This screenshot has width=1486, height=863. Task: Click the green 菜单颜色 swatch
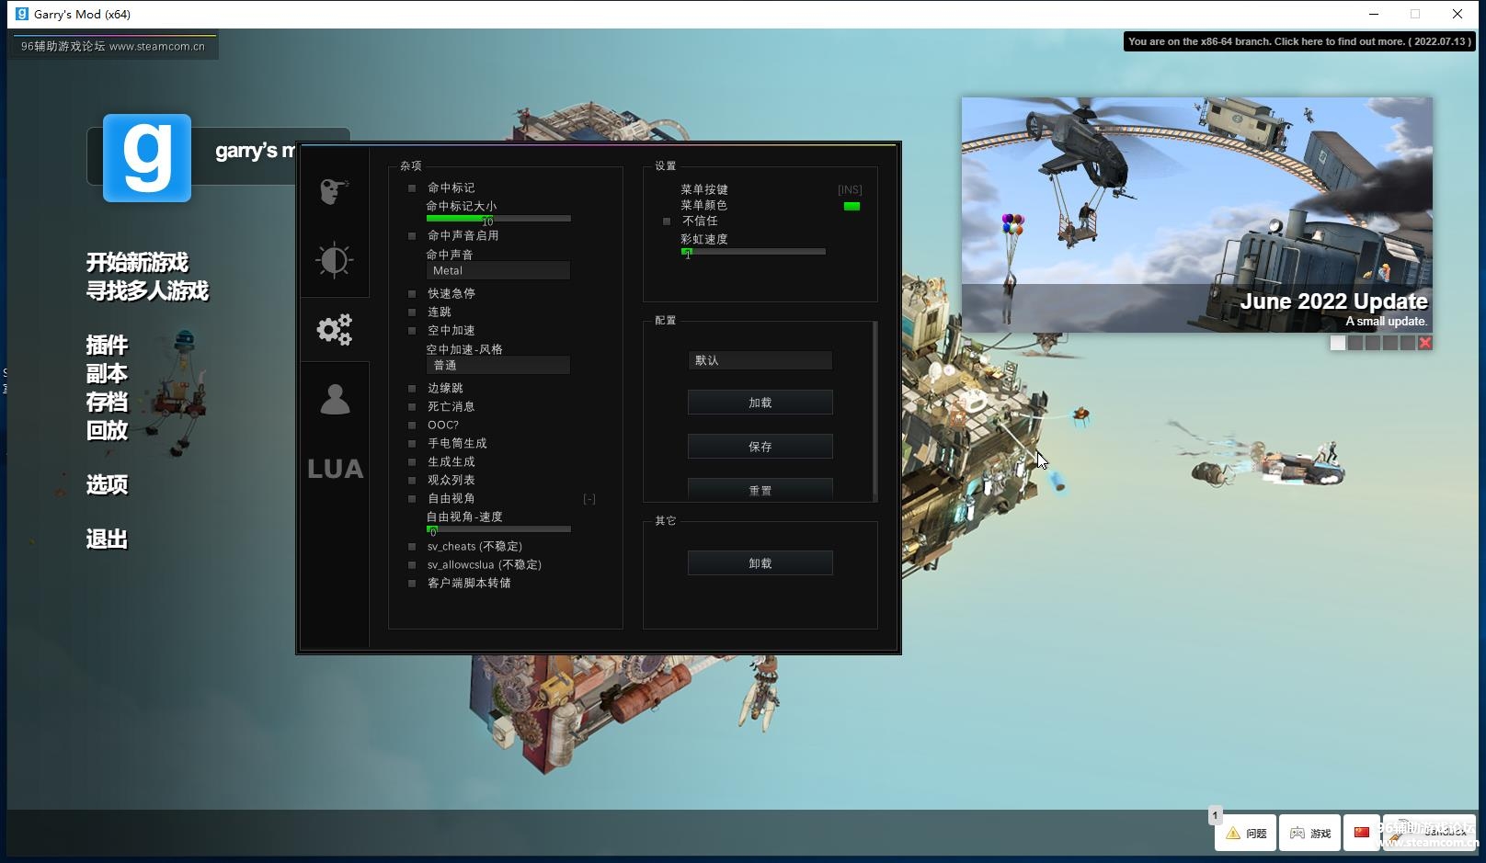pos(852,206)
